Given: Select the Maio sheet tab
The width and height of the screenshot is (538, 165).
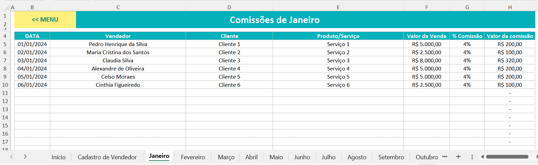Looking at the screenshot, I should coord(276,157).
